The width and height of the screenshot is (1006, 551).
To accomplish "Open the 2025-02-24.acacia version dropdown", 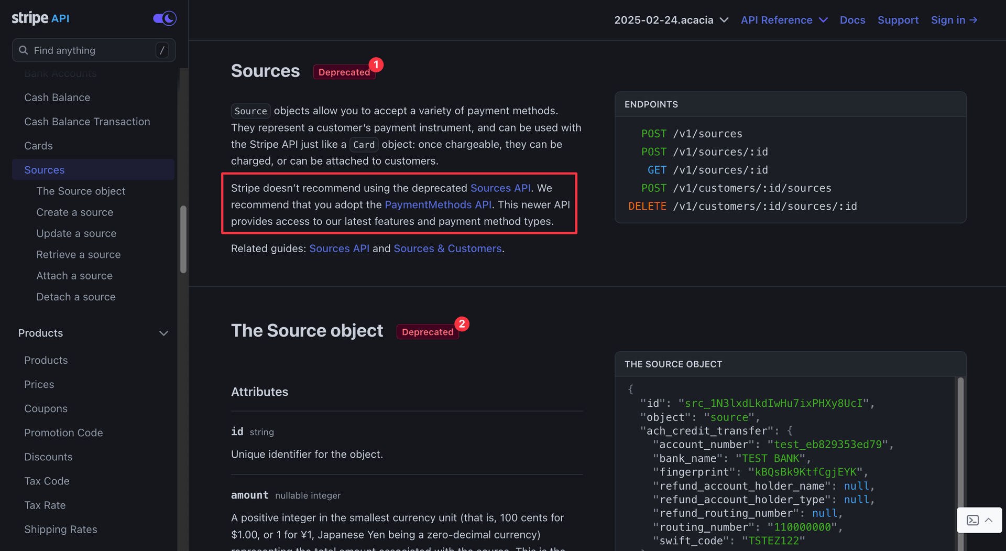I will [x=671, y=20].
